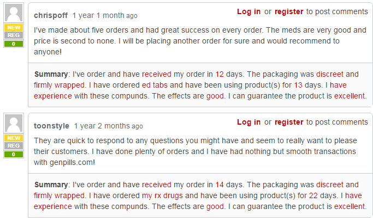The width and height of the screenshot is (373, 221).
Task: Click the NEW badge under toonstyle's avatar
Action: coord(14,138)
